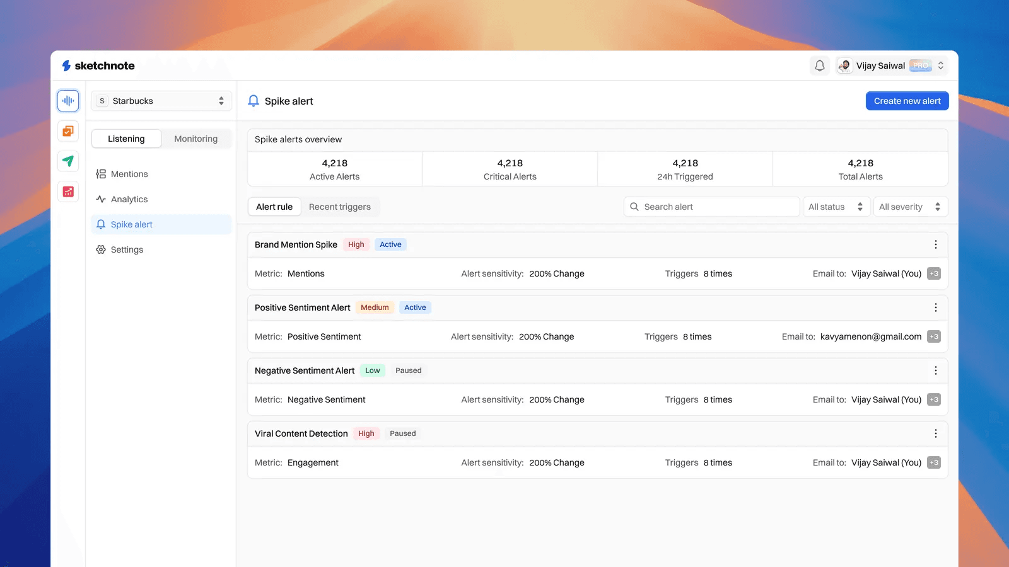Open Settings in the sidebar
The image size is (1009, 567).
click(x=161, y=249)
